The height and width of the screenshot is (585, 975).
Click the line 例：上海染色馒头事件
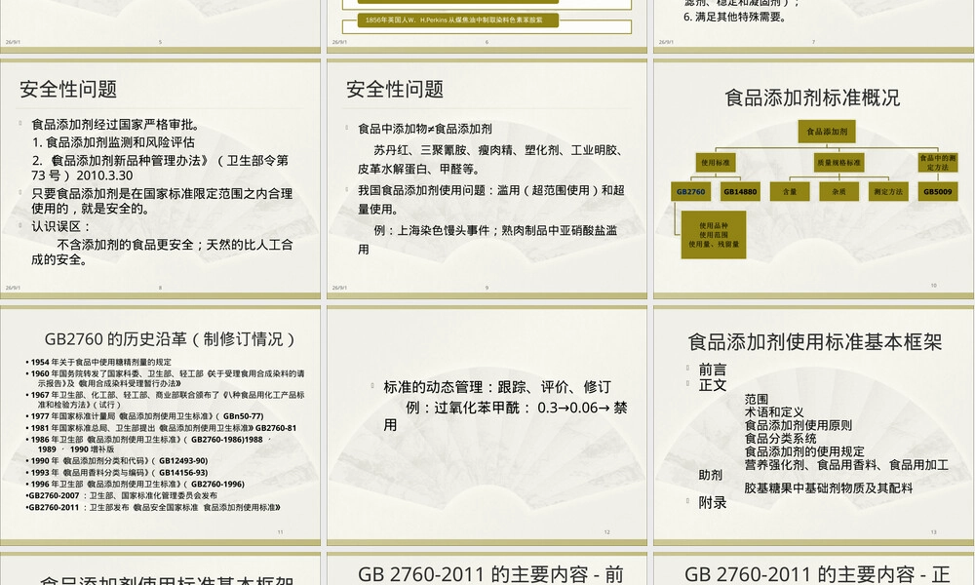click(x=495, y=230)
